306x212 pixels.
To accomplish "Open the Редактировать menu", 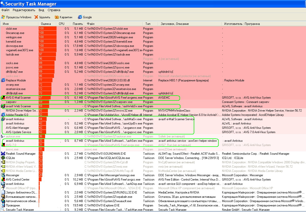I will 24,10.
